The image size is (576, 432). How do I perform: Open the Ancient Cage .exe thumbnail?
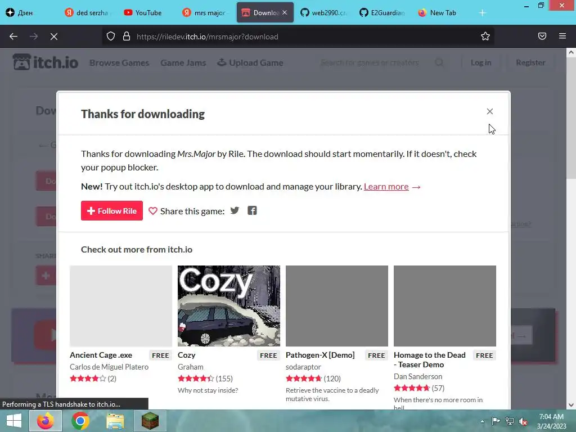tap(121, 306)
